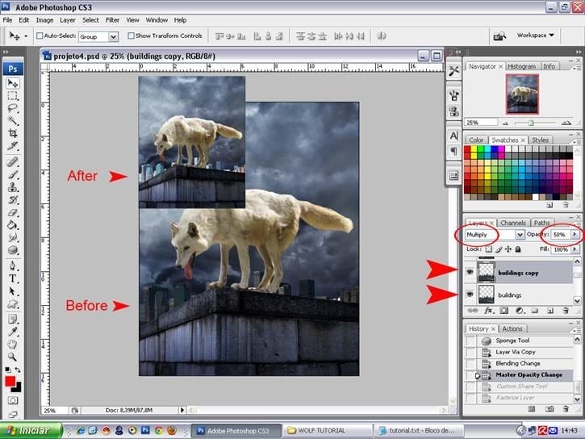Open the Navigator panel options menu
Screen dimensions: 585x439
point(576,68)
